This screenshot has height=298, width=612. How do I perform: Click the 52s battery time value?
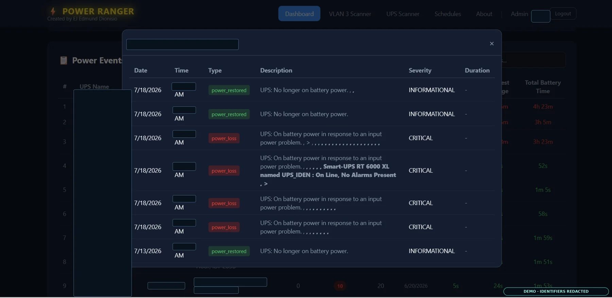pyautogui.click(x=543, y=166)
